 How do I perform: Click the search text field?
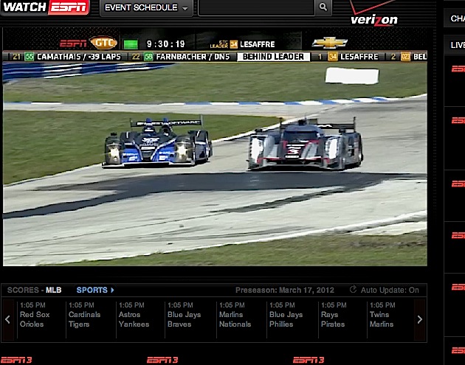tap(256, 8)
